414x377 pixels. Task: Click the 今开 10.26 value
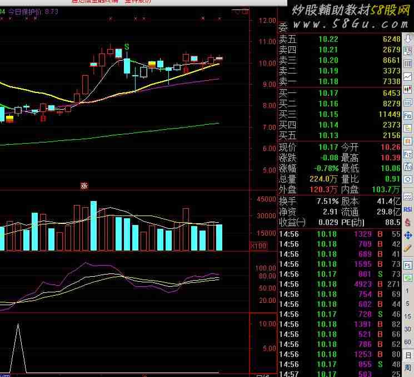click(391, 148)
